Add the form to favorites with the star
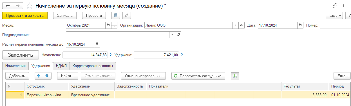Screen dimensions: 351x106 tap(29, 6)
